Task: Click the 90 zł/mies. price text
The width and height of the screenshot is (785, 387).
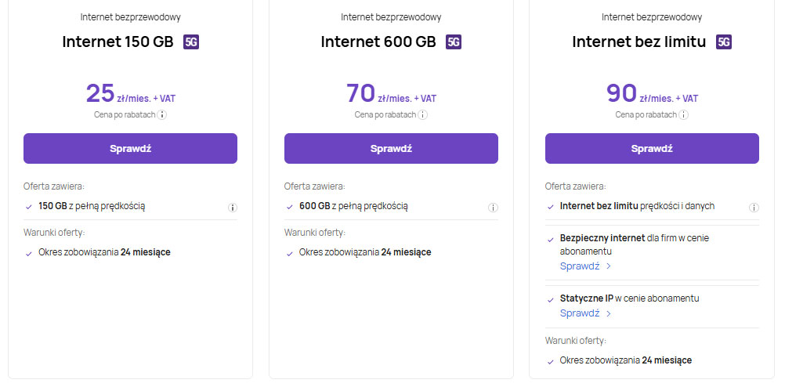Action: (x=652, y=95)
